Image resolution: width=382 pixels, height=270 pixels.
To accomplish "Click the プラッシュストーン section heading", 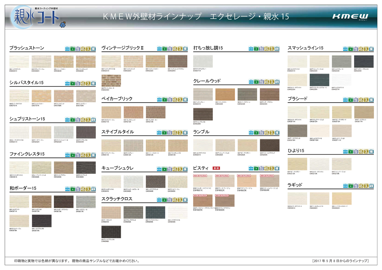I will pyautogui.click(x=27, y=48).
